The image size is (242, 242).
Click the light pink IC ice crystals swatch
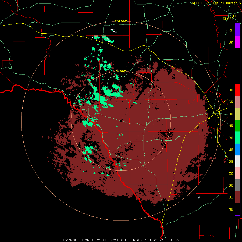click(x=237, y=173)
